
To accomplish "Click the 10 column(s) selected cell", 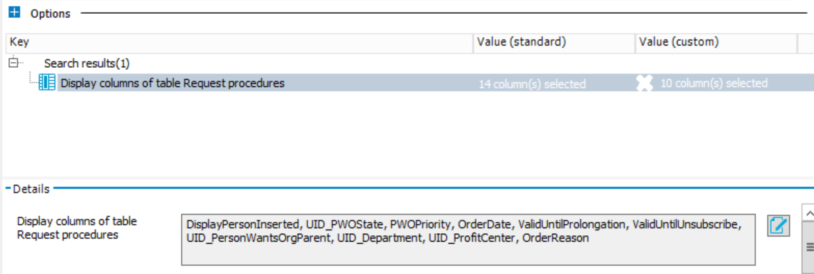I will point(714,83).
